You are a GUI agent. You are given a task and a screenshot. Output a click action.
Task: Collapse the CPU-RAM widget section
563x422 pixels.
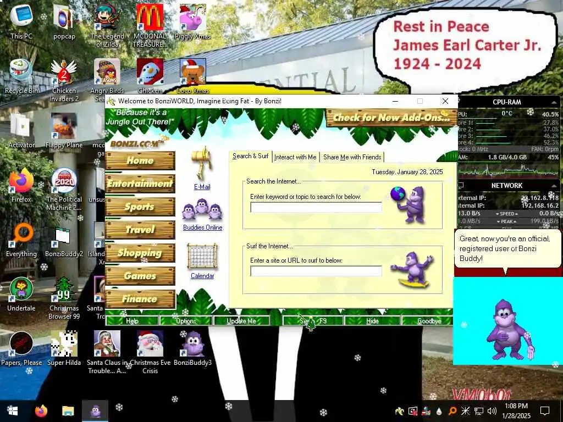[x=554, y=103]
